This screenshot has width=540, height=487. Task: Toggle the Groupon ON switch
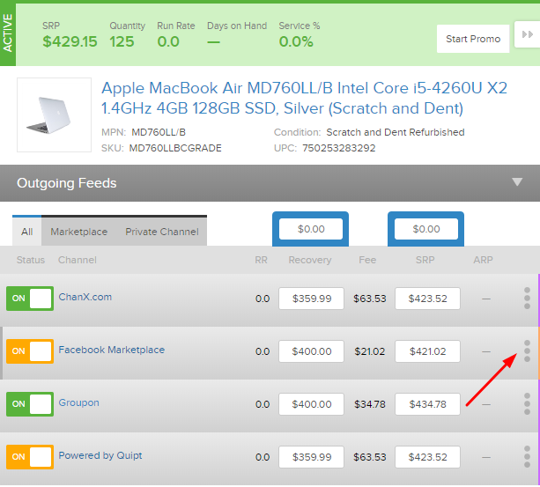(30, 404)
